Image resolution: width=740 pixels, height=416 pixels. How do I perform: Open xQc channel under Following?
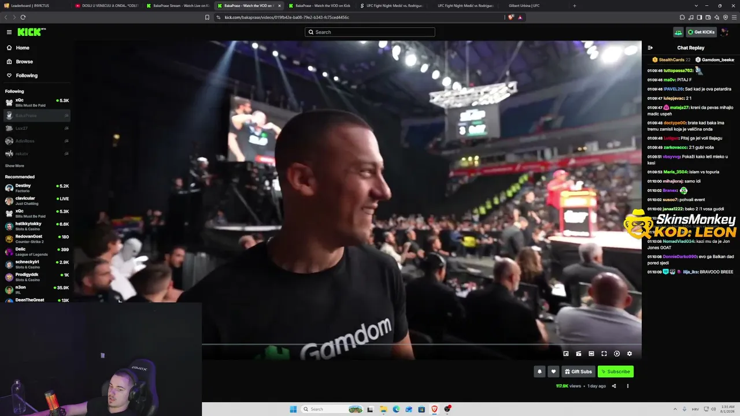(x=37, y=103)
